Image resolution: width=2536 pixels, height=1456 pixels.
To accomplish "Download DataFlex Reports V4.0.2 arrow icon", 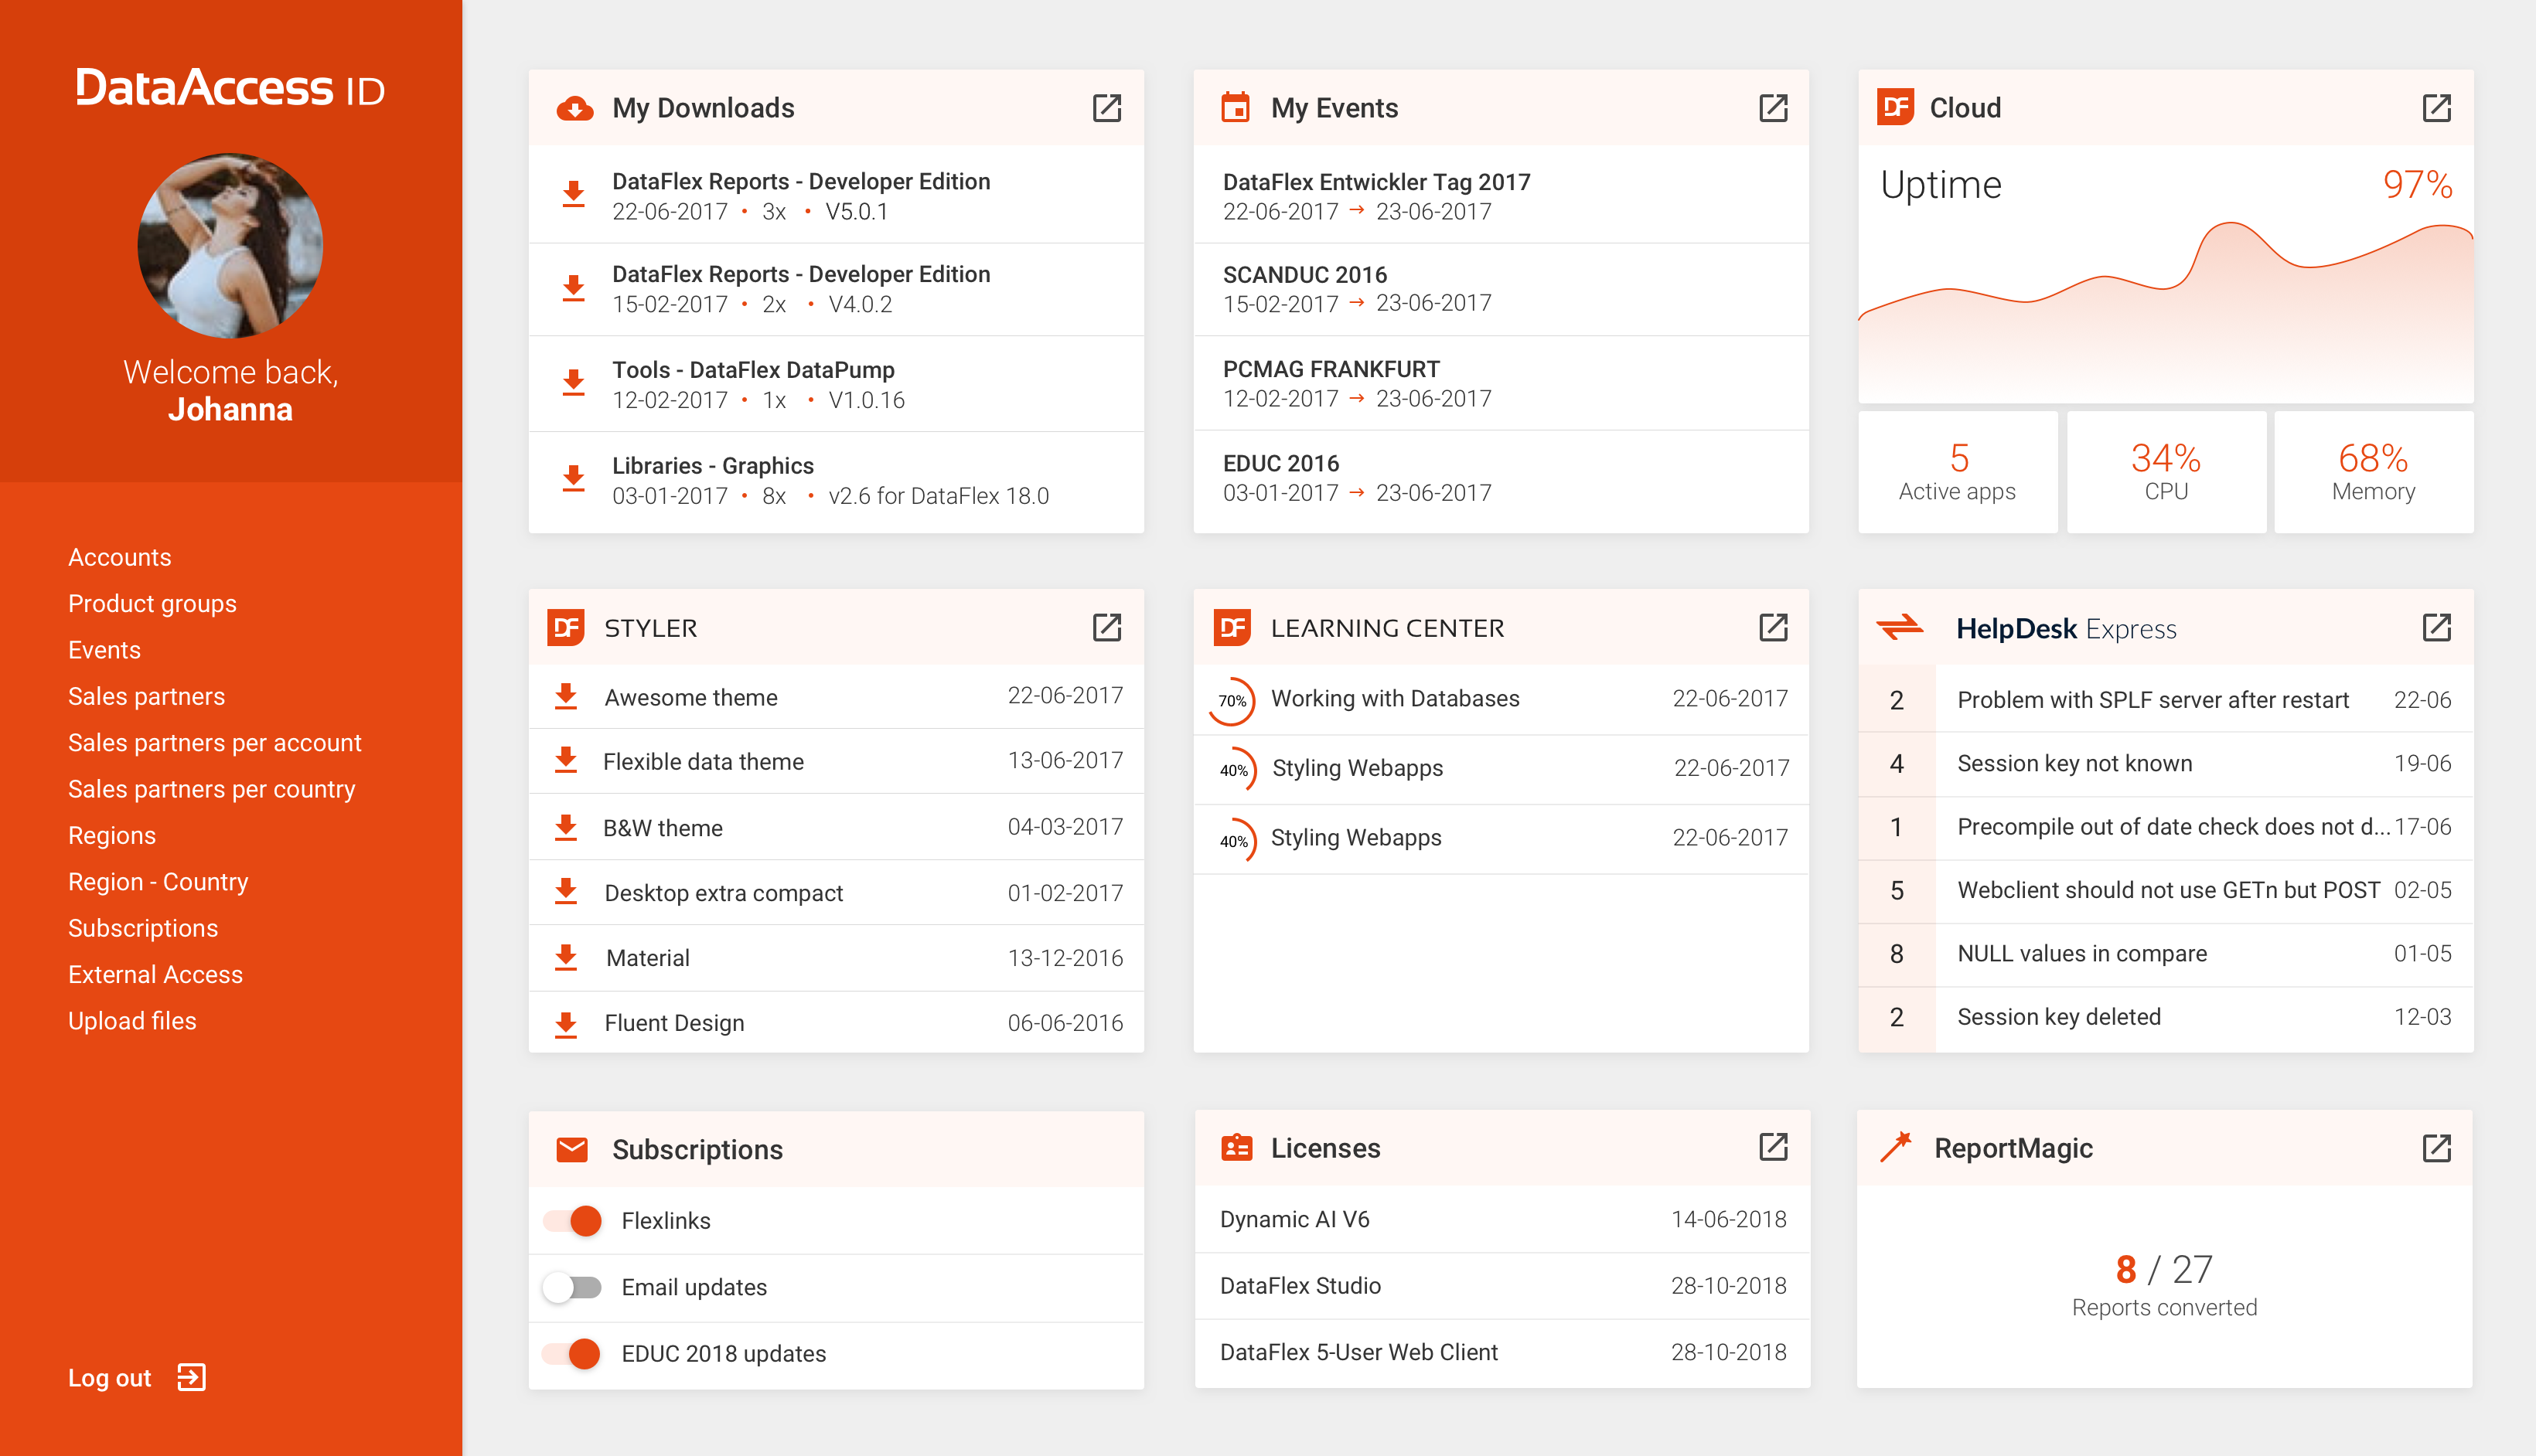I will (x=573, y=288).
